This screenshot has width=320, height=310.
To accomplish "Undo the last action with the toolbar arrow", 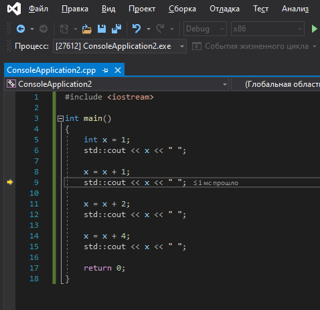I will pos(137,29).
